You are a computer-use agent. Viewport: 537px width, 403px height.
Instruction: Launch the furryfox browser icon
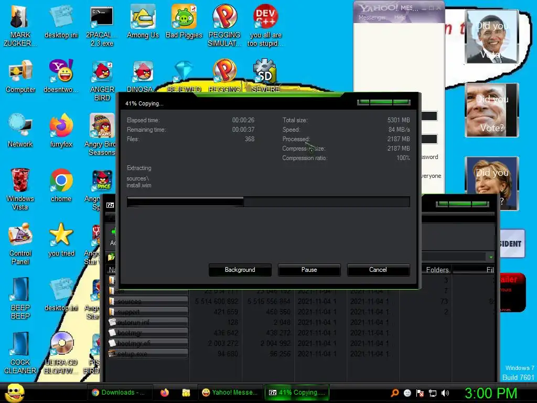coord(61,131)
